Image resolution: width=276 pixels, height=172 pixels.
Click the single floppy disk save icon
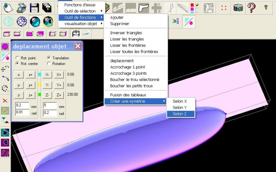[x=34, y=8]
